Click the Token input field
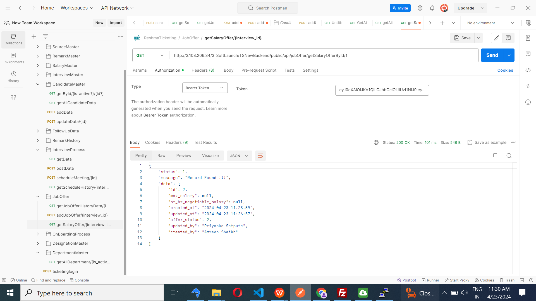Screen dimensions: 536x301 pos(382,90)
